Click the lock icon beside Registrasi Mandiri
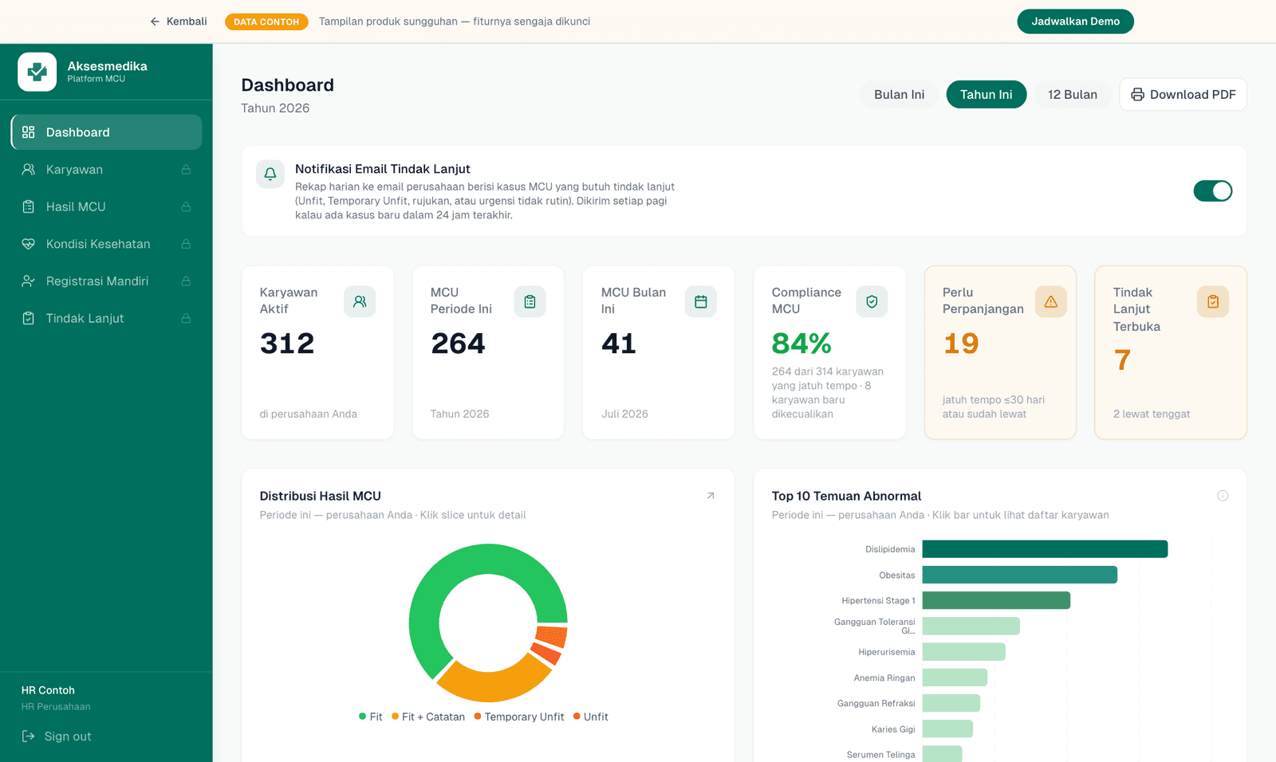Image resolution: width=1276 pixels, height=762 pixels. [186, 281]
